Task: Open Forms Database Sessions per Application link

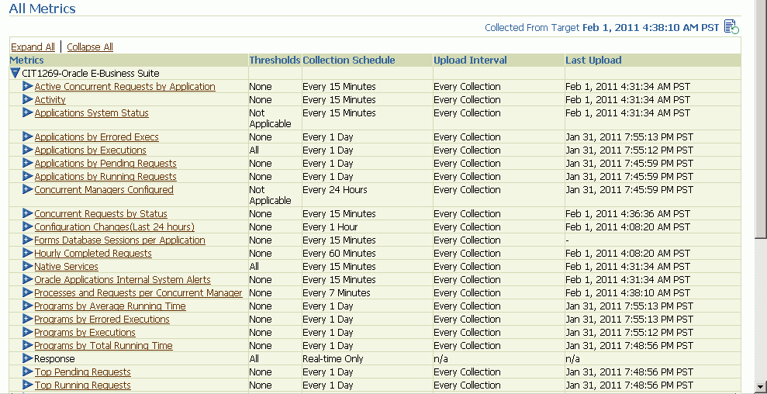Action: [x=120, y=240]
